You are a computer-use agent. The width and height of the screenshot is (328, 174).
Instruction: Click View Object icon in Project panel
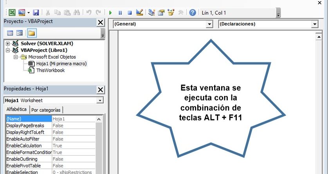coord(19,33)
